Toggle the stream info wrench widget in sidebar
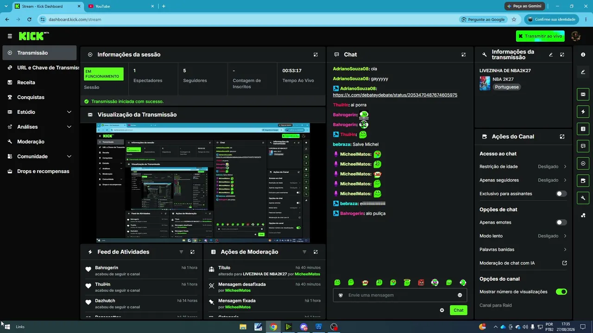Viewport: 593px width, 333px height. (583, 198)
